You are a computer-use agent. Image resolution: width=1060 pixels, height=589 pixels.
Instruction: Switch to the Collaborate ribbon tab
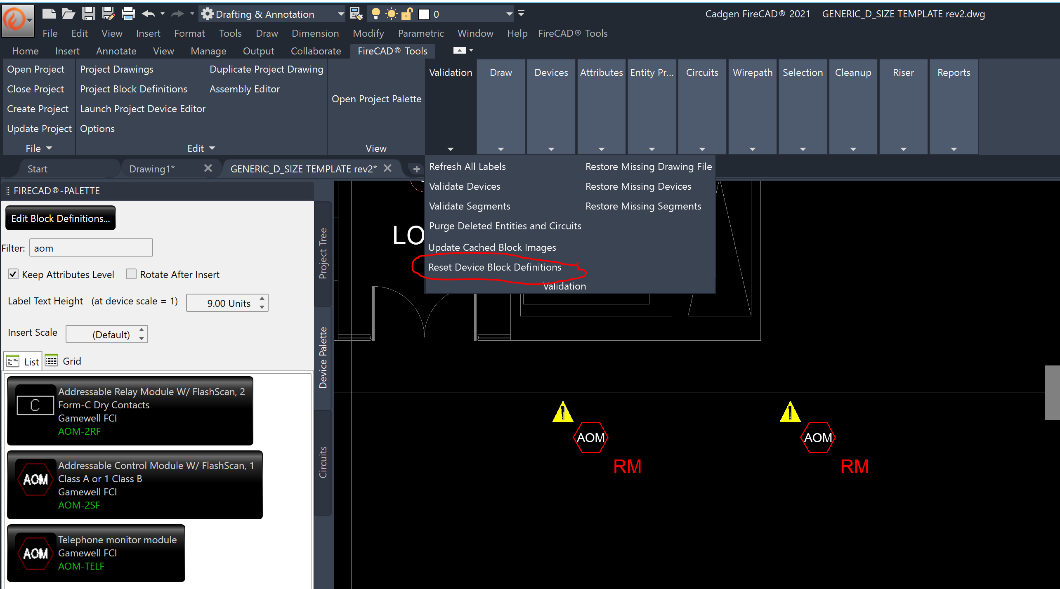316,51
